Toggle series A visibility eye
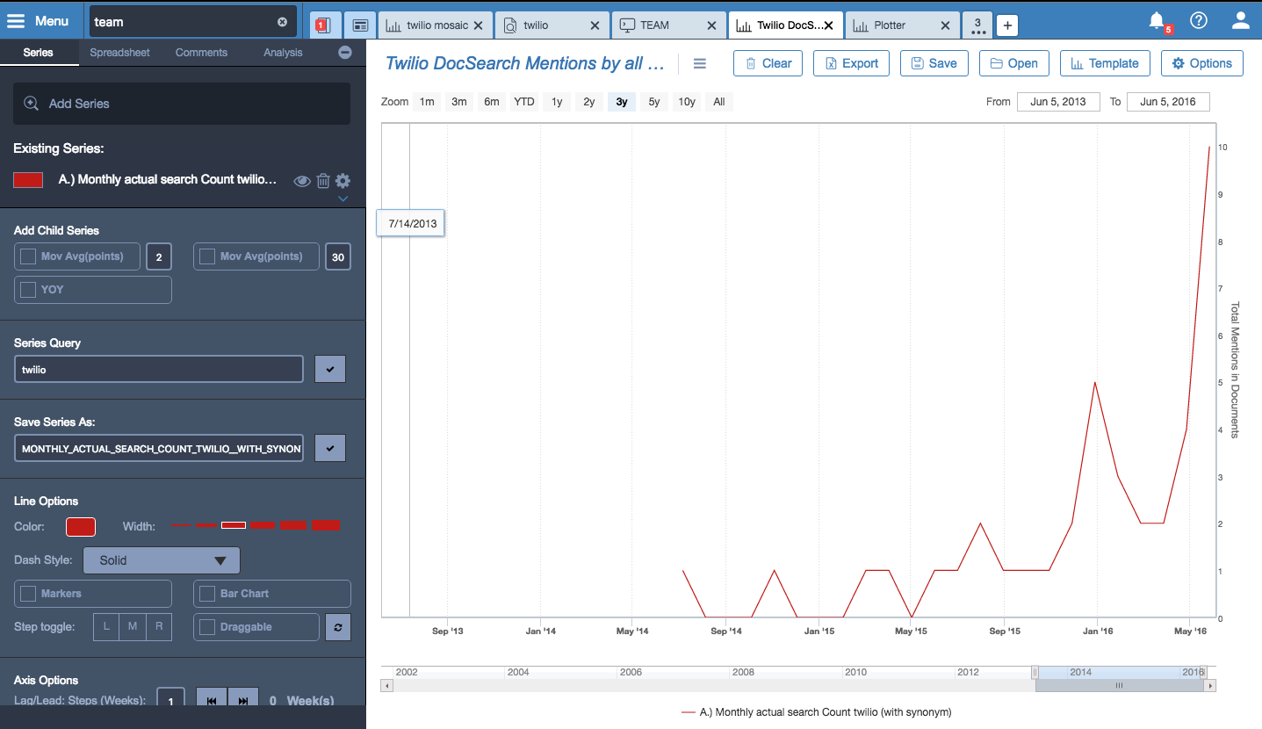The height and width of the screenshot is (729, 1262). point(302,181)
